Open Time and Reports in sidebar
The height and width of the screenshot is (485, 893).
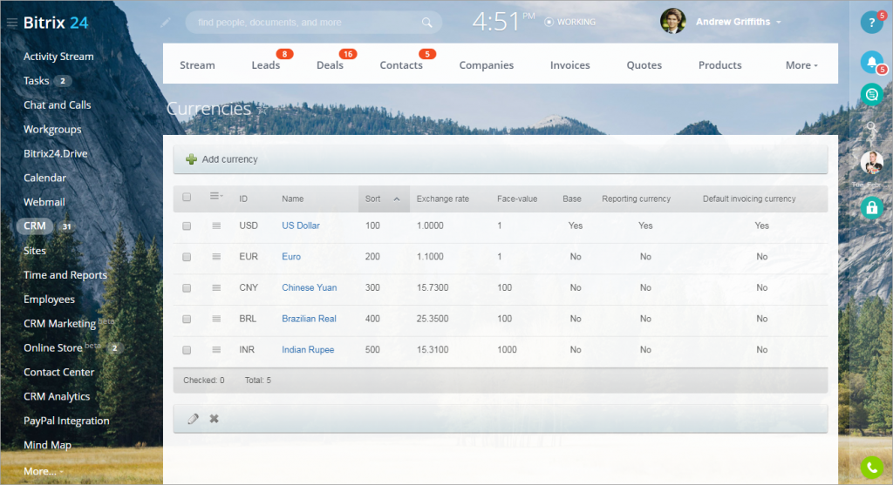pos(65,275)
